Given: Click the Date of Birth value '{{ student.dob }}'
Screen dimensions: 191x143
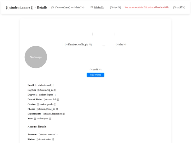Looking at the screenshot, I should tap(51, 100).
